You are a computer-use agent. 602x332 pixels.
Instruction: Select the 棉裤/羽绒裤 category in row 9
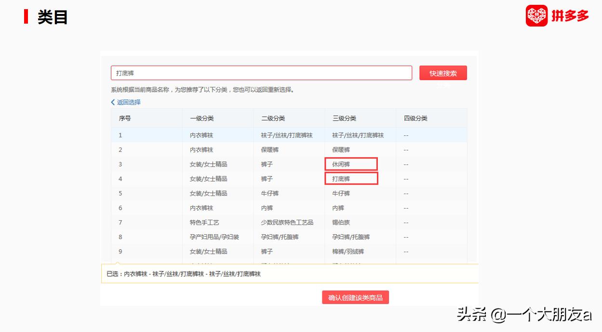click(348, 251)
